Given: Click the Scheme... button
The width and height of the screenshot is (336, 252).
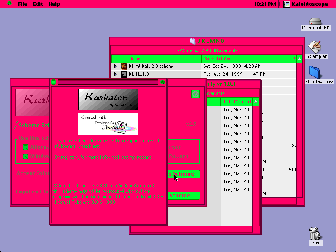Looking at the screenshot, I should [184, 196].
